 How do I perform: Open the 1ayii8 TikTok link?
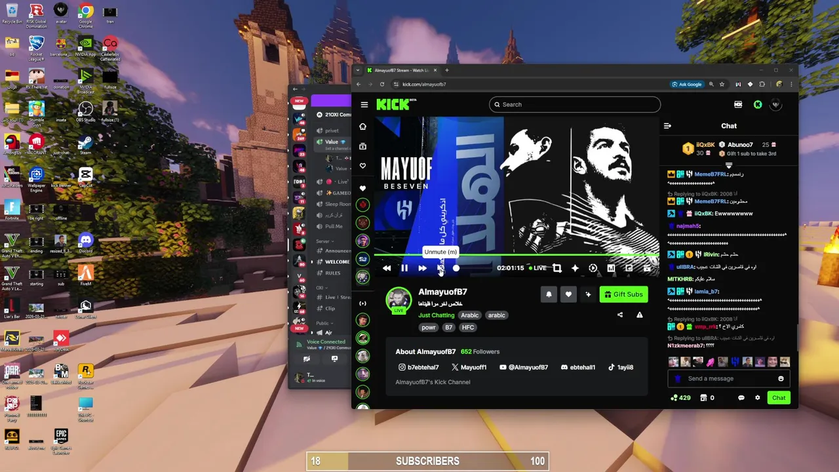pyautogui.click(x=621, y=367)
